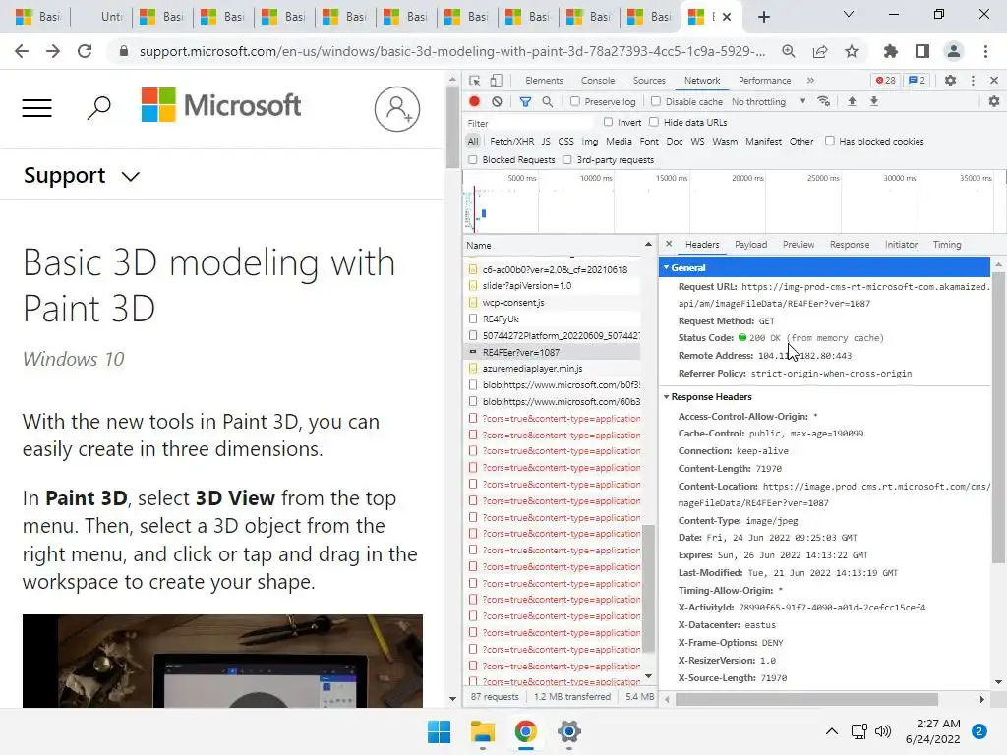Import HAR file upload arrow
Screen dimensions: 1007x755
pos(852,101)
